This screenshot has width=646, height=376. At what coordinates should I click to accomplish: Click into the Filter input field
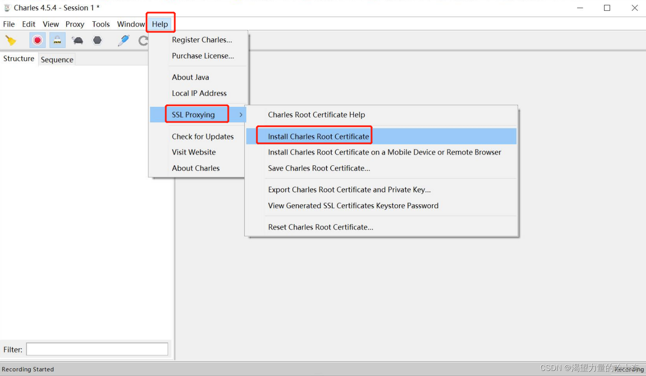[x=97, y=349]
